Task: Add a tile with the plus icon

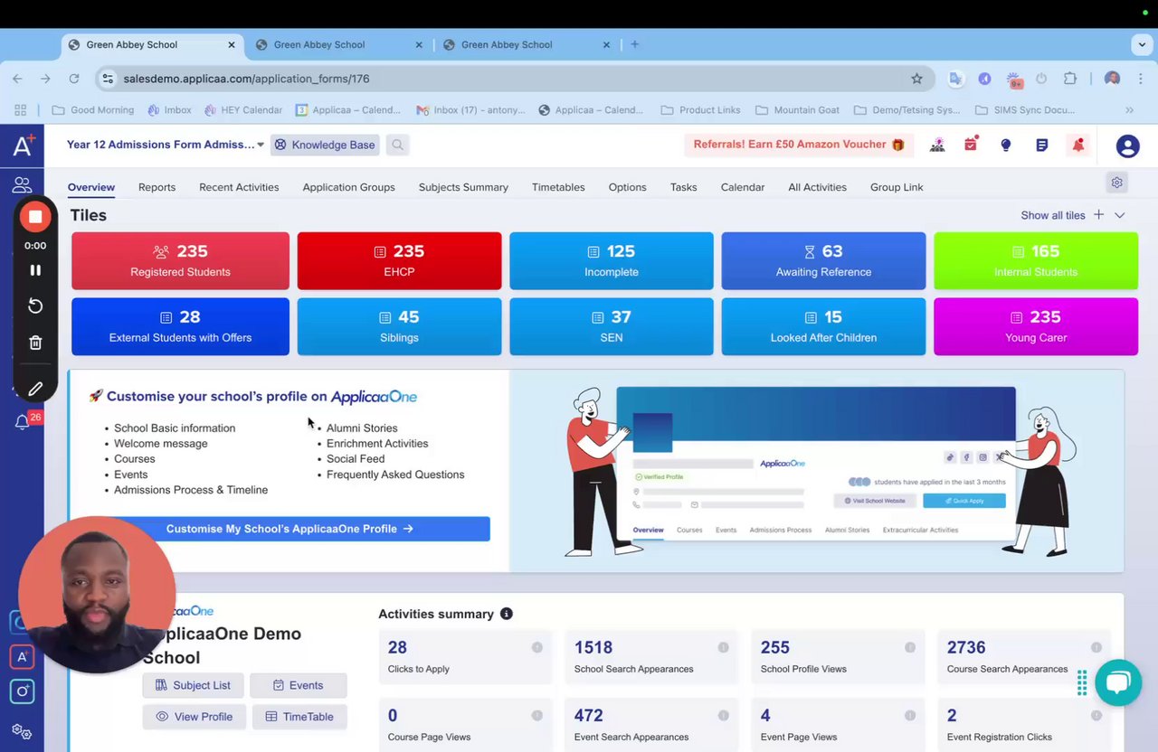Action: (x=1098, y=215)
